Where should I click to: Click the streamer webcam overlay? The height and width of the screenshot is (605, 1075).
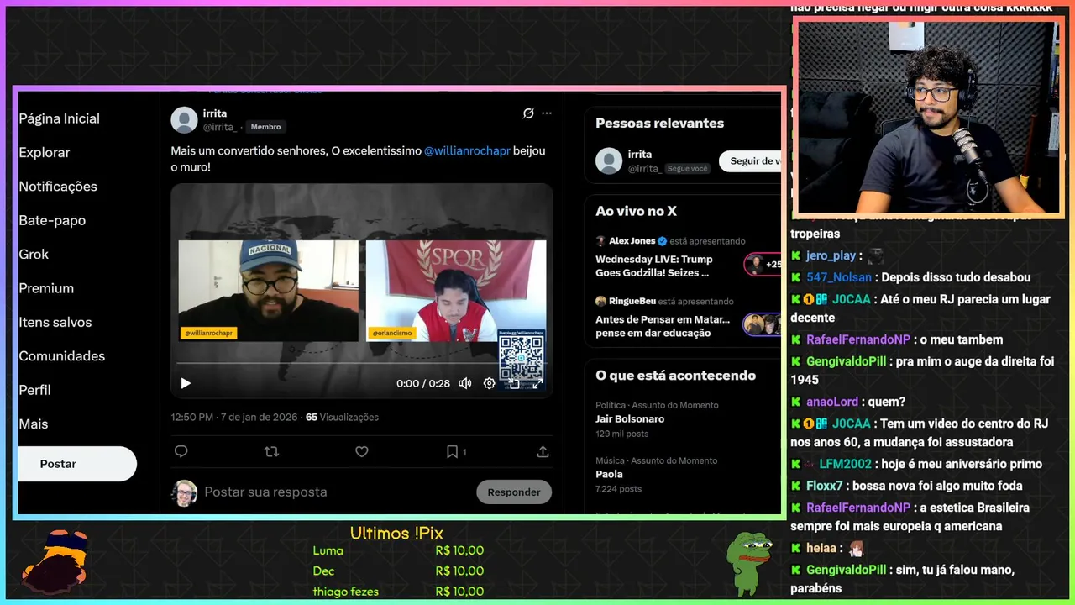pyautogui.click(x=927, y=117)
